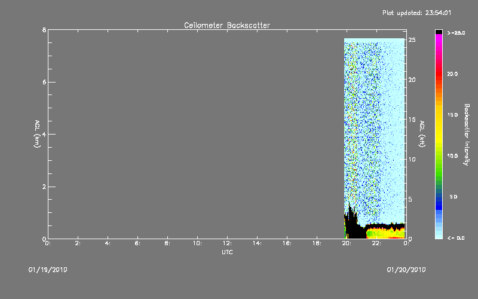The height and width of the screenshot is (299, 478).
Task: Click the '12:' hour tick label
Action: 227,243
